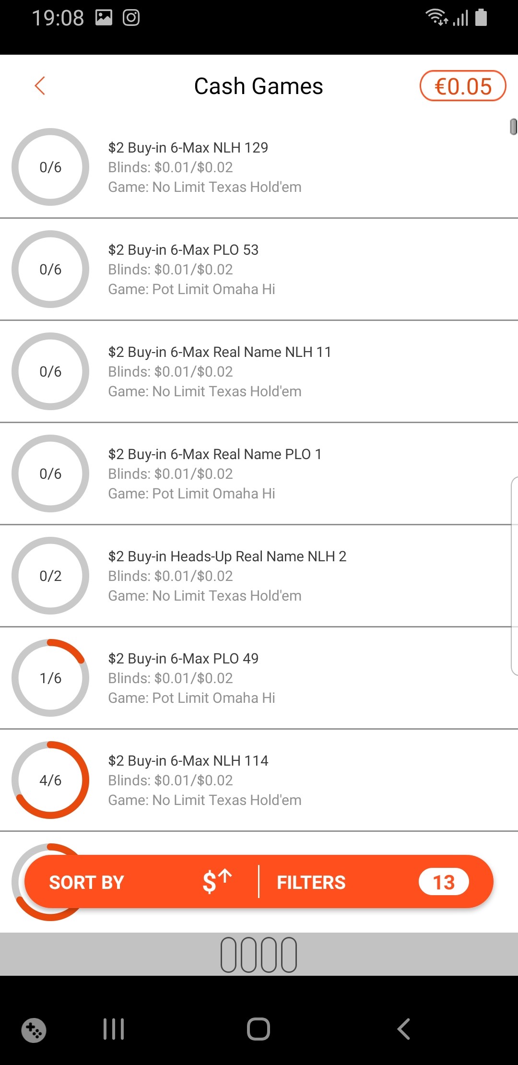Open the FILTERS panel
518x1065 pixels.
[311, 882]
